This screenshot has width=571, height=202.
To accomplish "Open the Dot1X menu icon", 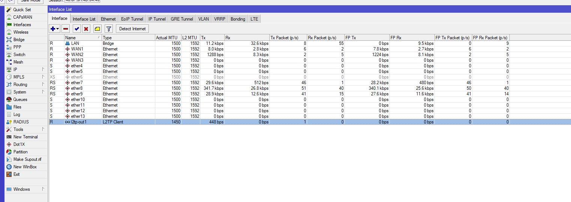I will [9, 144].
